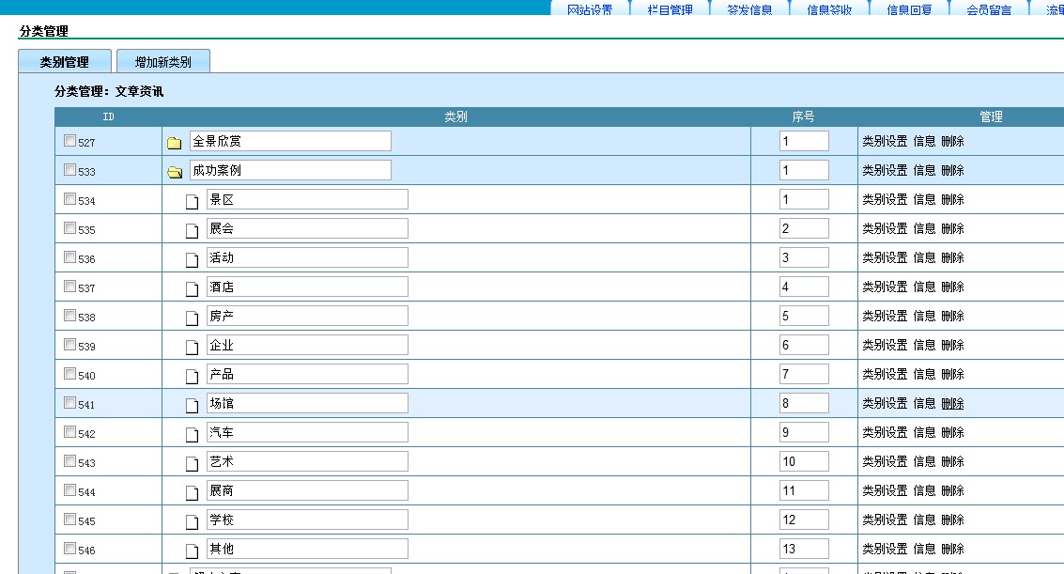Viewport: 1064px width, 574px height.
Task: Tick the checkbox for ID 527
Action: point(69,141)
